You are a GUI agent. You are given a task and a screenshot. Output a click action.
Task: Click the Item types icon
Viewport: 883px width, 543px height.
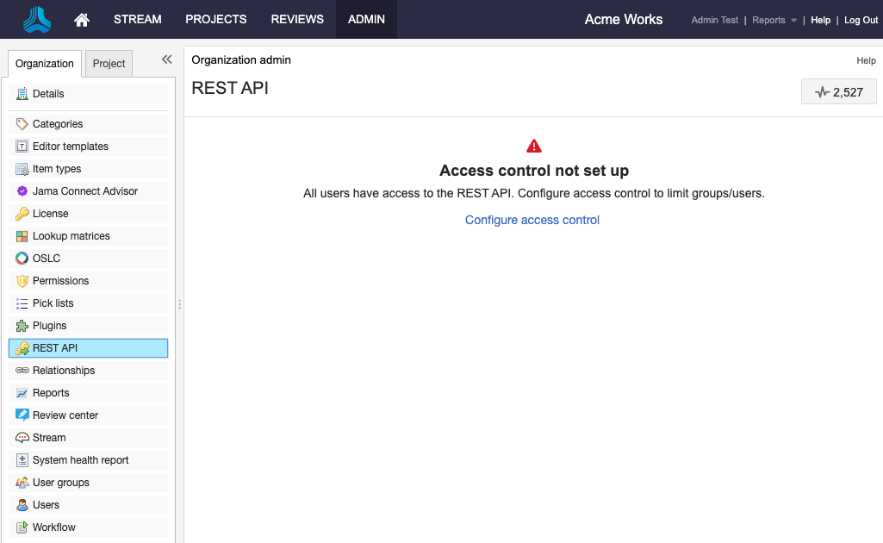[22, 169]
